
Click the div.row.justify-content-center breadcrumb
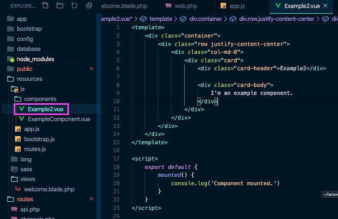coord(277,19)
